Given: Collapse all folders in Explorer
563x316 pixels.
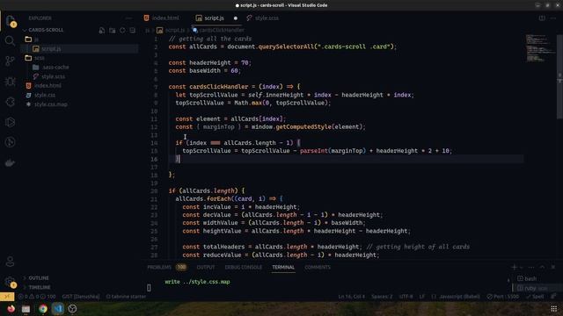Looking at the screenshot, I should click(x=133, y=30).
